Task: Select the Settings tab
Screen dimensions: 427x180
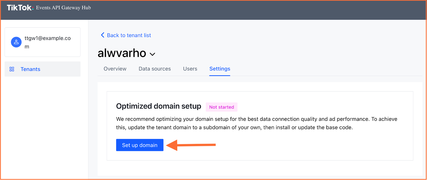Action: point(220,69)
